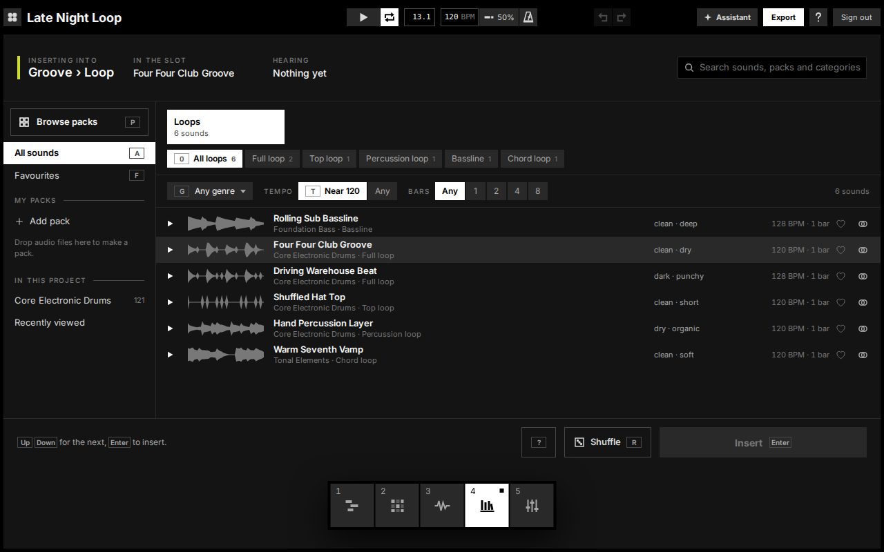This screenshot has height=552, width=884.
Task: Click the overlapping circles icon for Shuffled Hat Top
Action: [x=863, y=302]
